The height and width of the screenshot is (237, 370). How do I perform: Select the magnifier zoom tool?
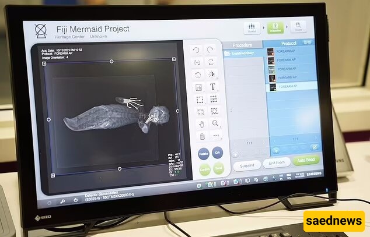[215, 123]
